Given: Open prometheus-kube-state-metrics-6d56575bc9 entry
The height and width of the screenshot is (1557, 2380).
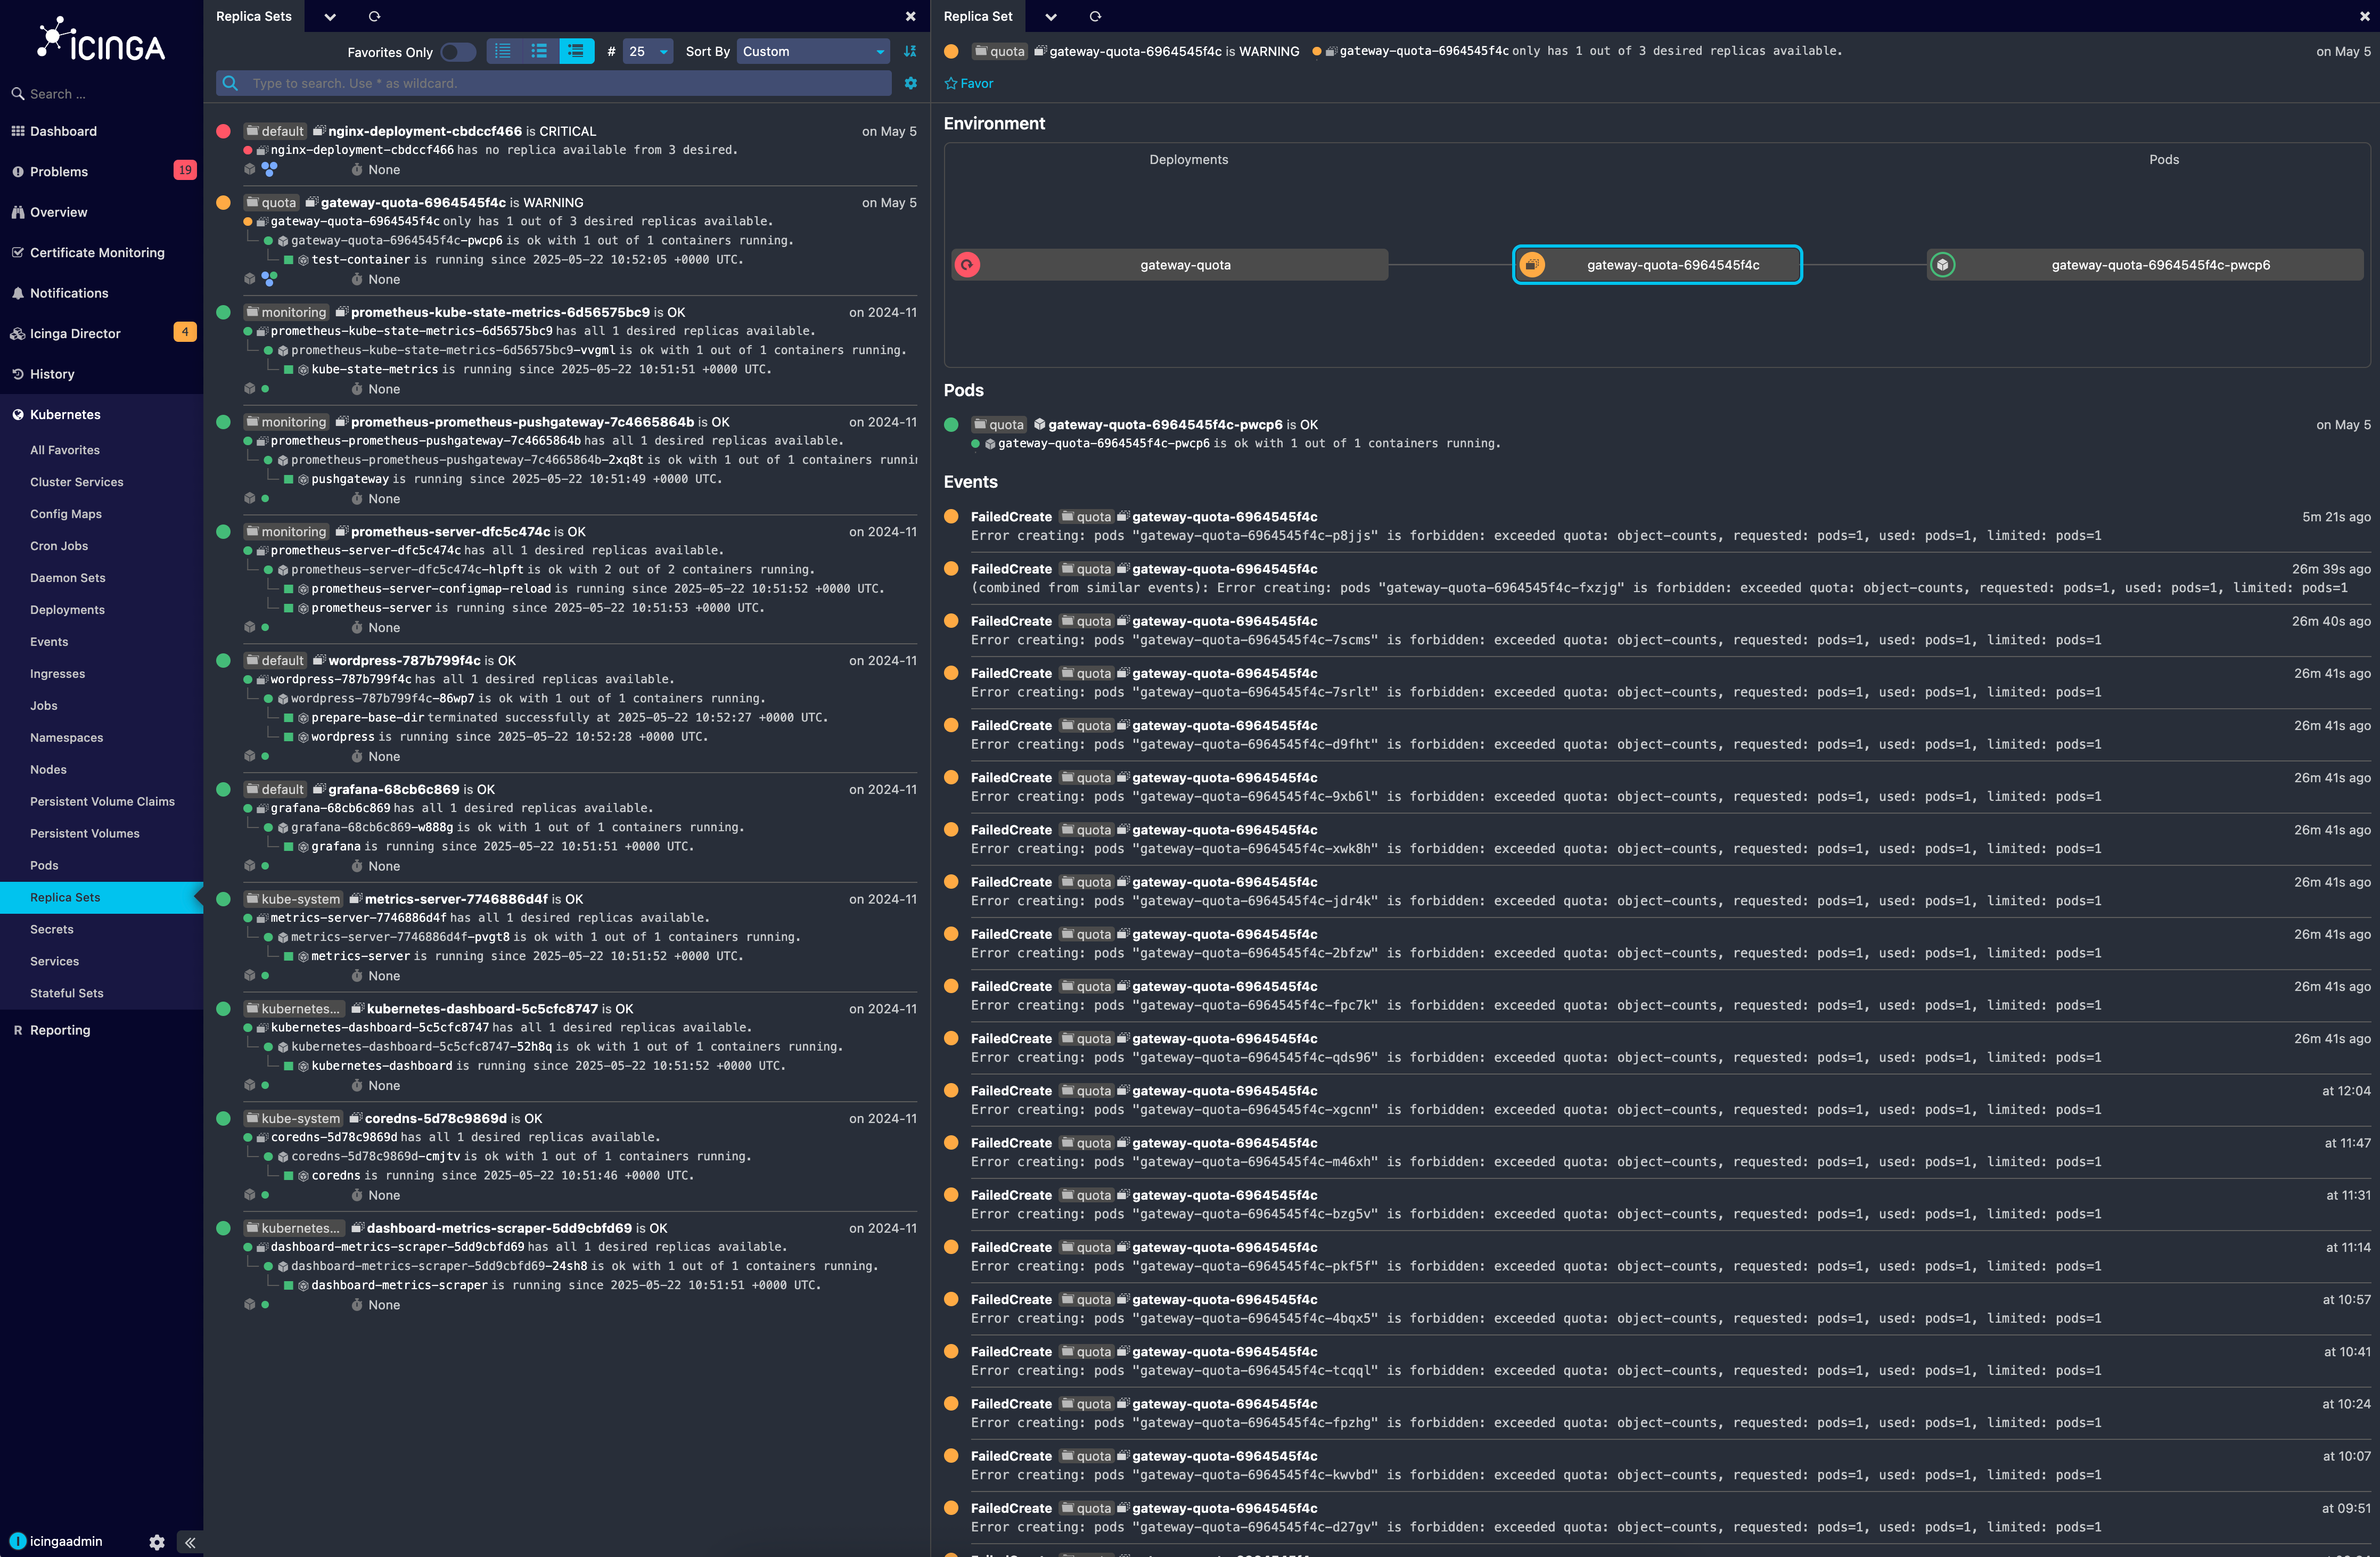Looking at the screenshot, I should coord(500,312).
